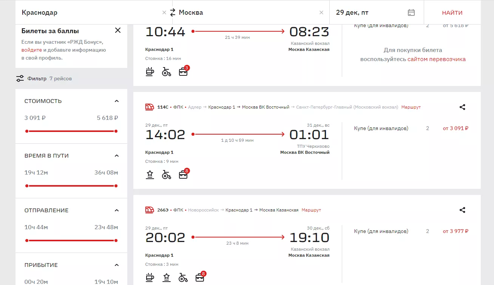
Task: Click wheelchair accessibility icon for 14:02 train
Action: point(167,175)
